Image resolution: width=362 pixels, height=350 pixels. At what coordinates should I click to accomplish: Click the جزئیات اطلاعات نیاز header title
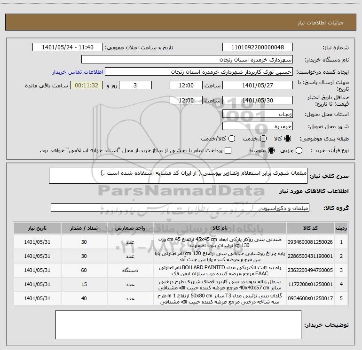[321, 23]
